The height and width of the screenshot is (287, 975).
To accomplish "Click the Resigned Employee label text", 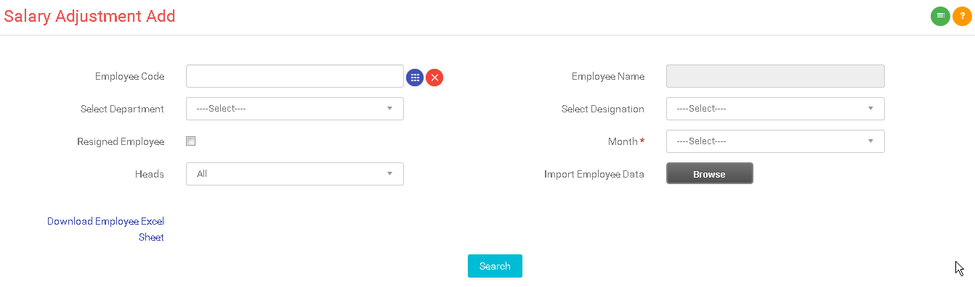I will coord(121,142).
